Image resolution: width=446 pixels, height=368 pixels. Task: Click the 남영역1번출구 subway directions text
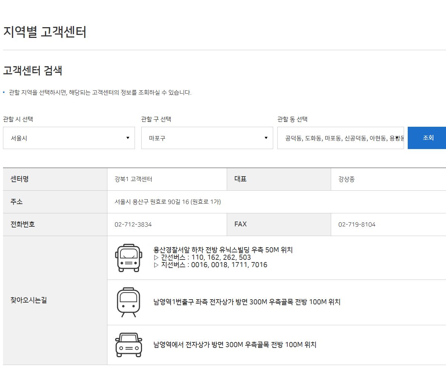pyautogui.click(x=247, y=302)
